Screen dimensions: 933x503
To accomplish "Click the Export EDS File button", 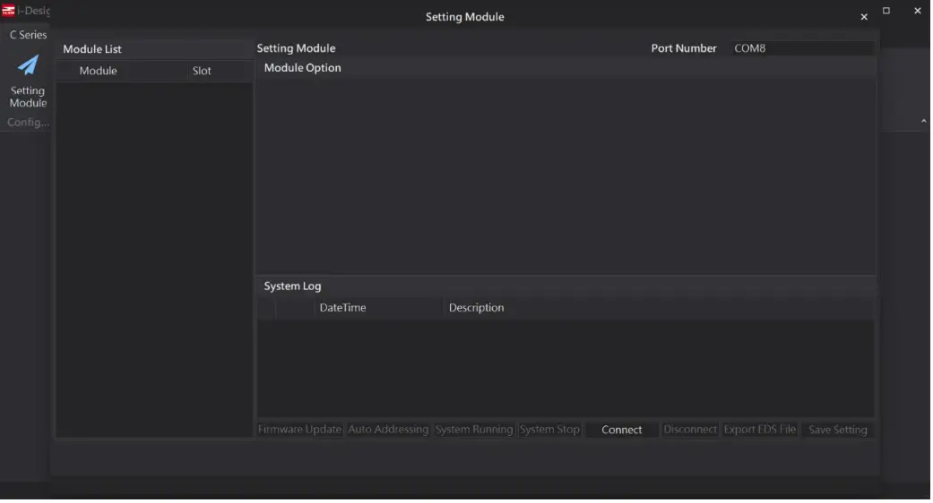I will click(760, 430).
